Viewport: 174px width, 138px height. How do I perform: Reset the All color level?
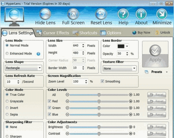pyautogui.click(x=157, y=95)
